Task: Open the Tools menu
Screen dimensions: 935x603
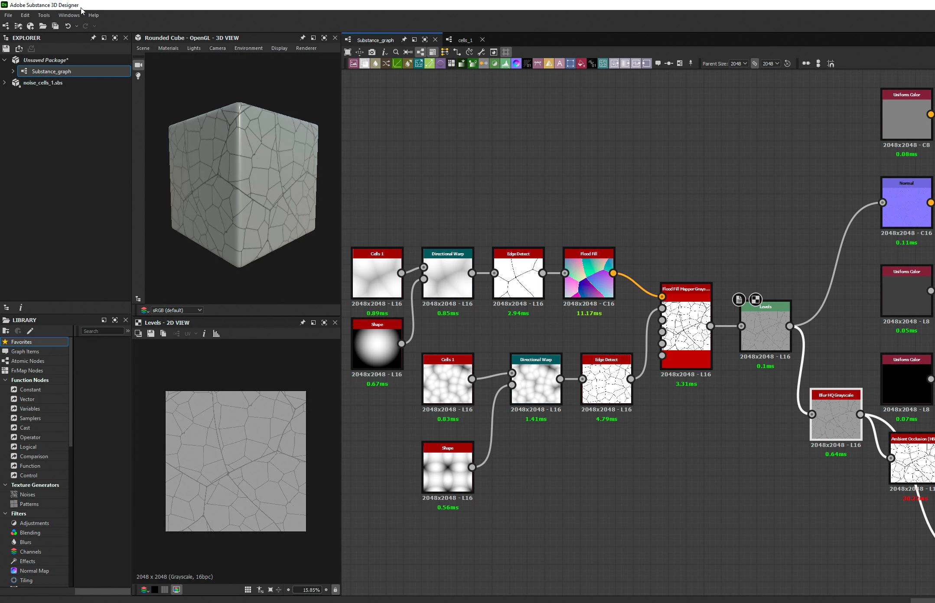Action: point(44,15)
